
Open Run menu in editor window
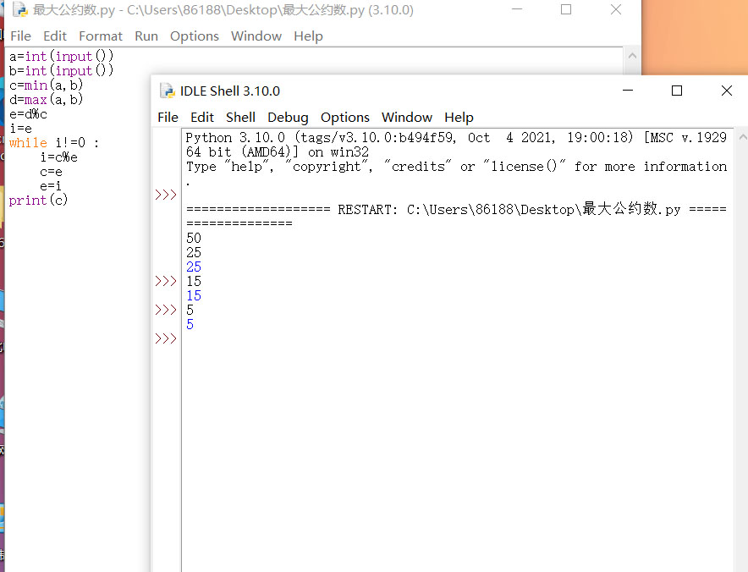[146, 36]
